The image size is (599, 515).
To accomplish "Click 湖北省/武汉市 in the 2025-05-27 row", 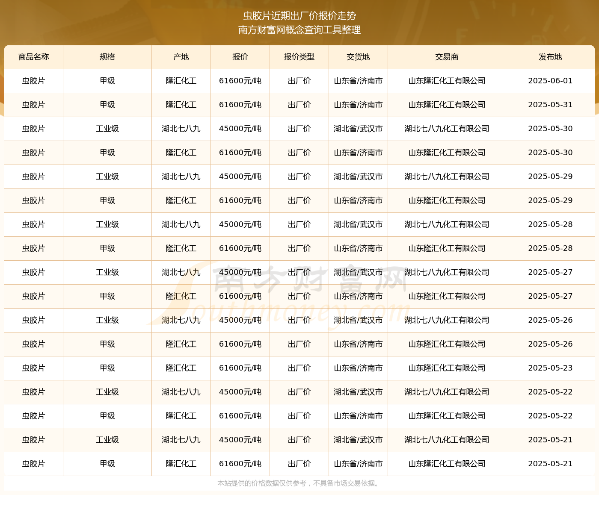I will [x=358, y=272].
